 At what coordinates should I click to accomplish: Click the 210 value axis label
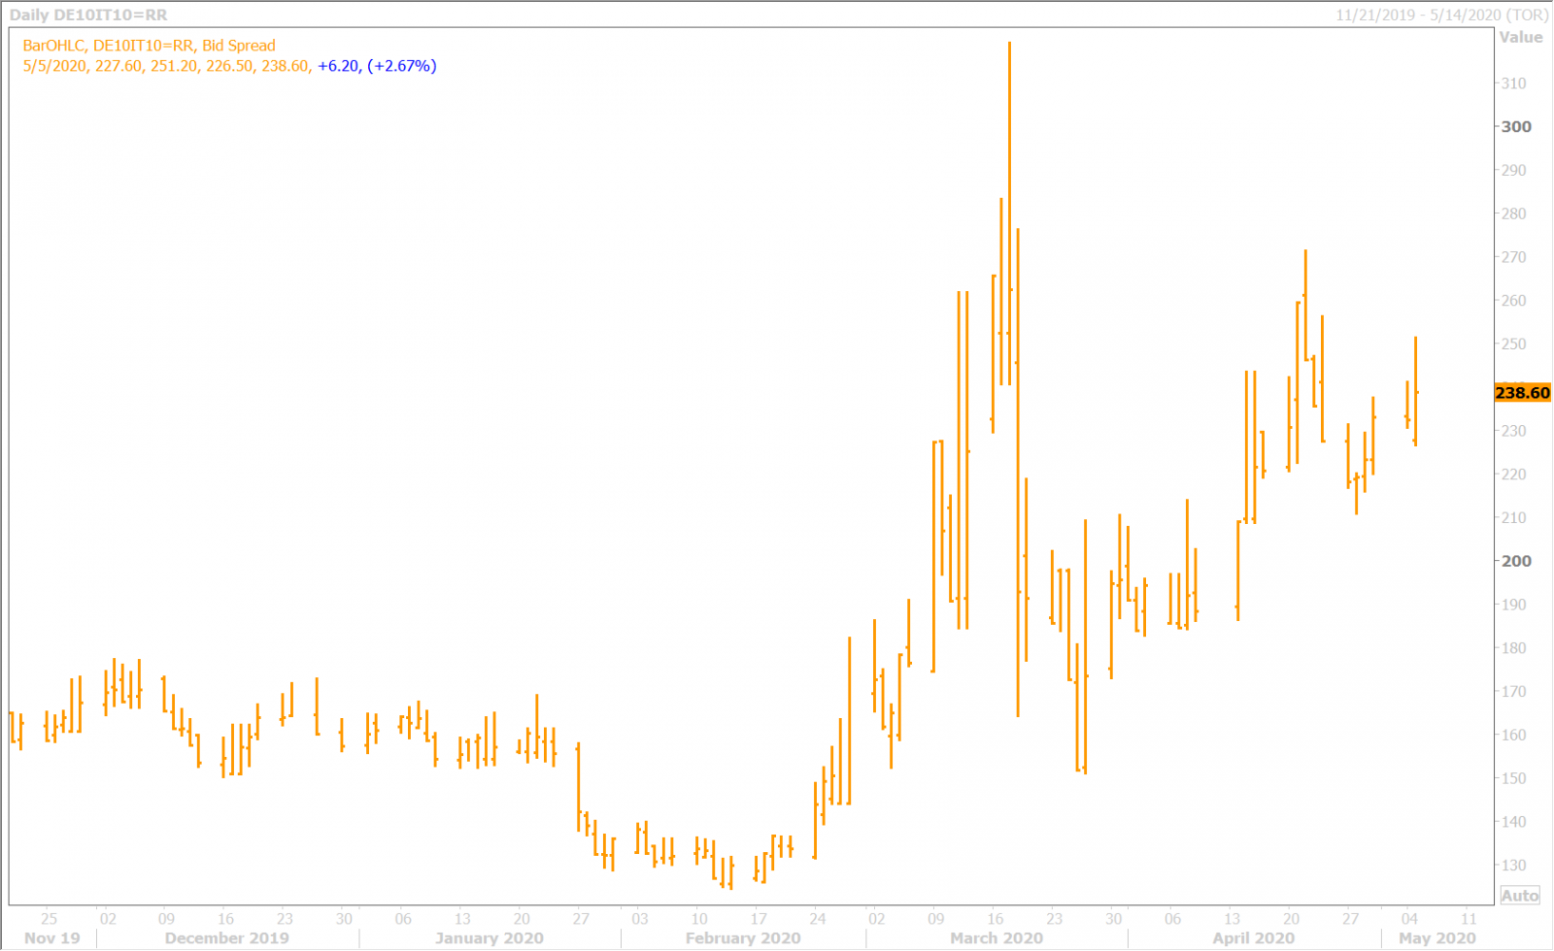1513,518
